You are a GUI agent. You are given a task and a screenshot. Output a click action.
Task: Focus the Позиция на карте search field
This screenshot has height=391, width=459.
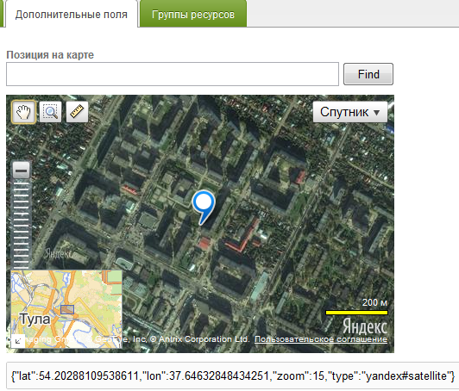[x=173, y=74]
